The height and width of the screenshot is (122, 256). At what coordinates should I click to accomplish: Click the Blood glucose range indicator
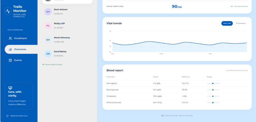213,90
